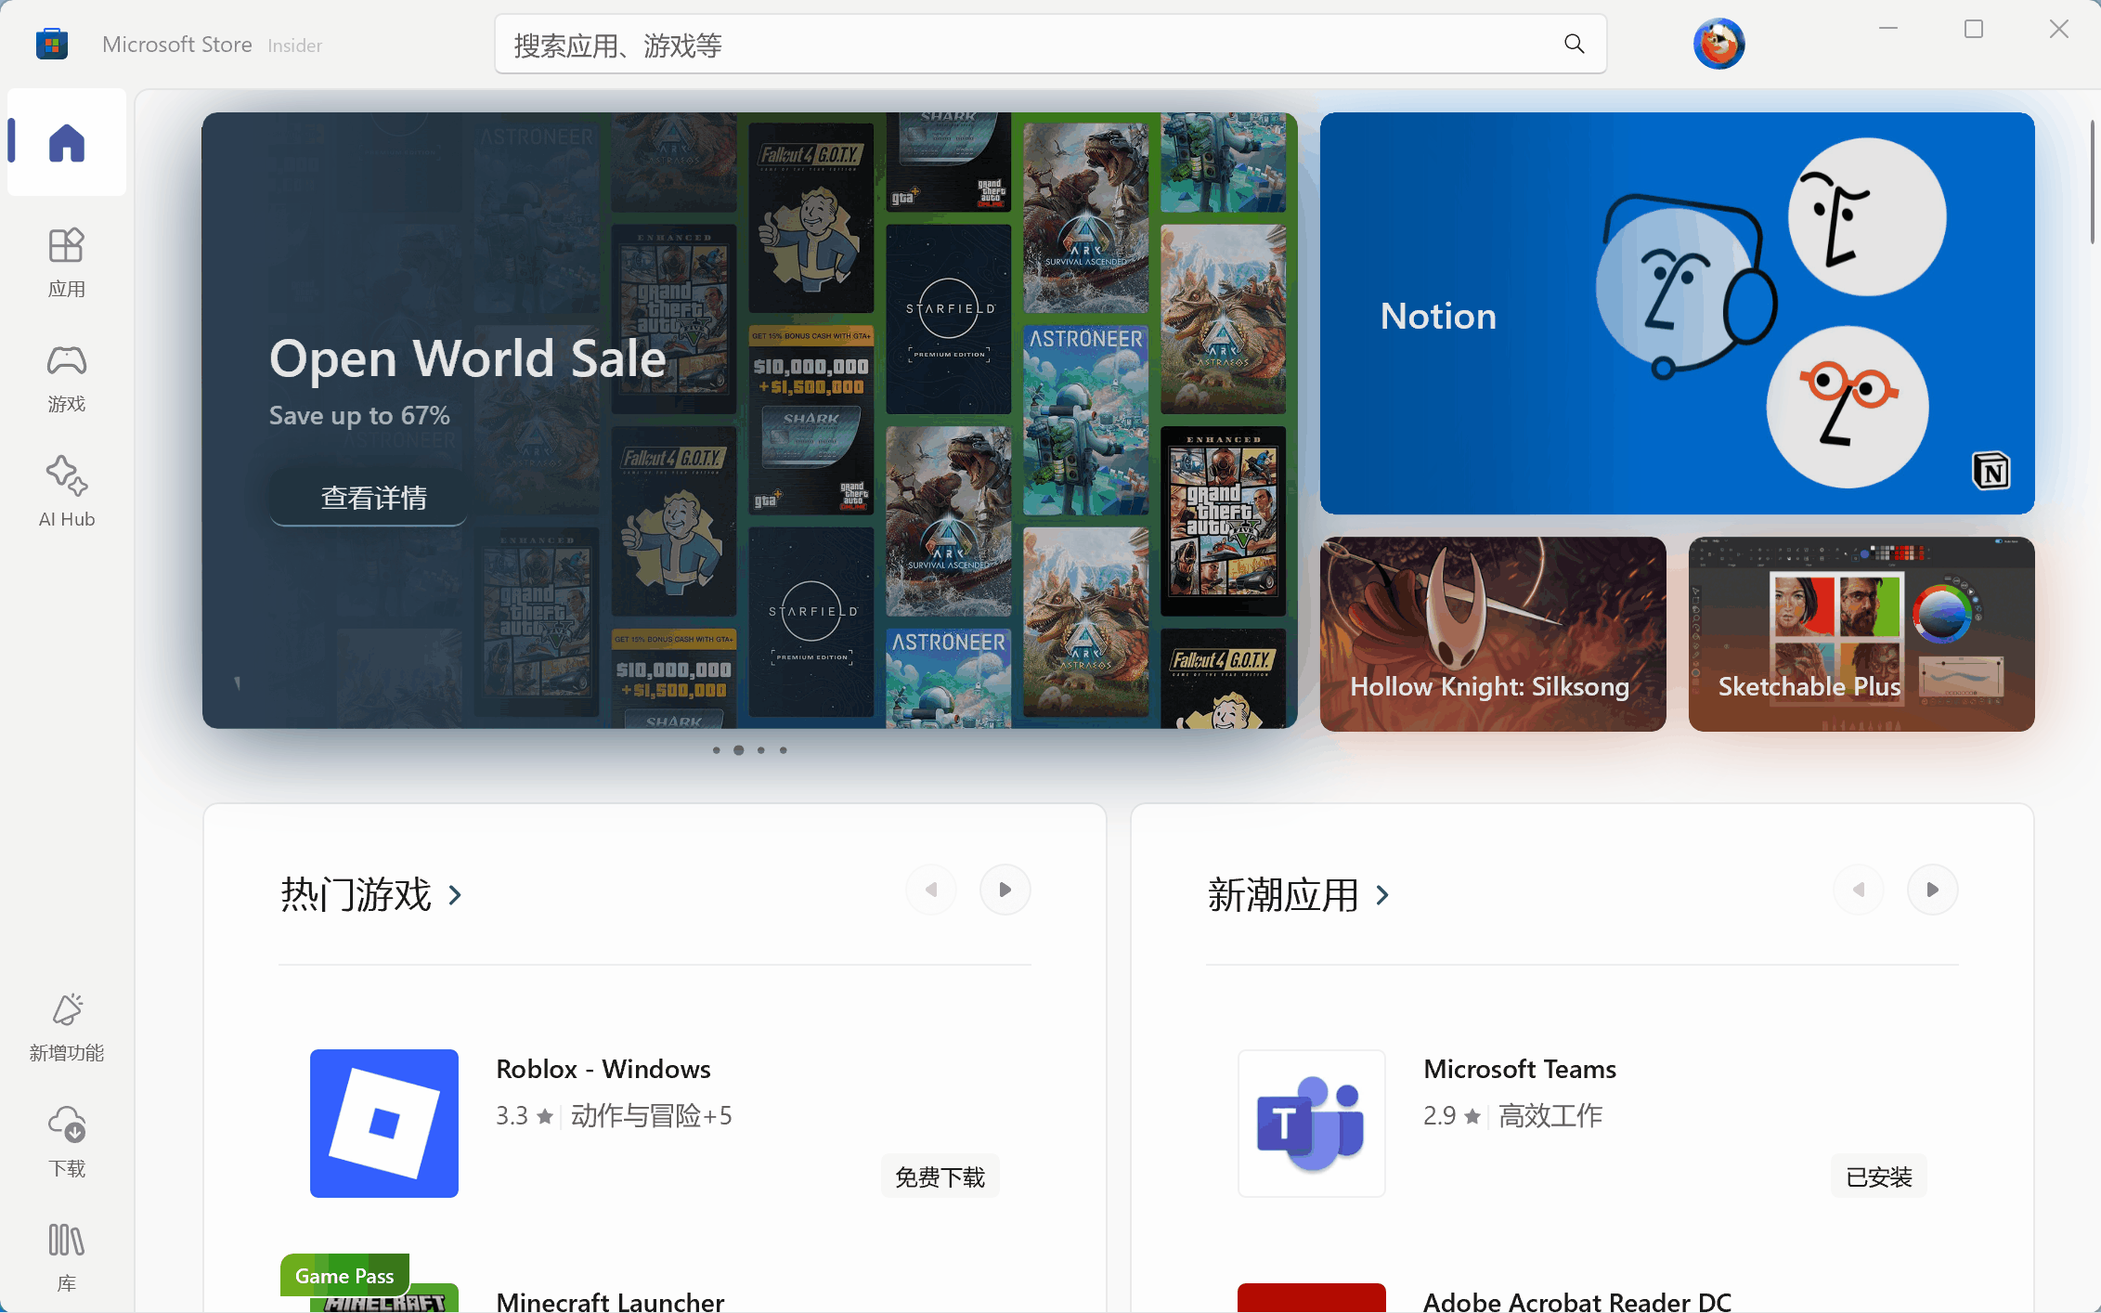Open Minecraft Launcher title

610,1301
